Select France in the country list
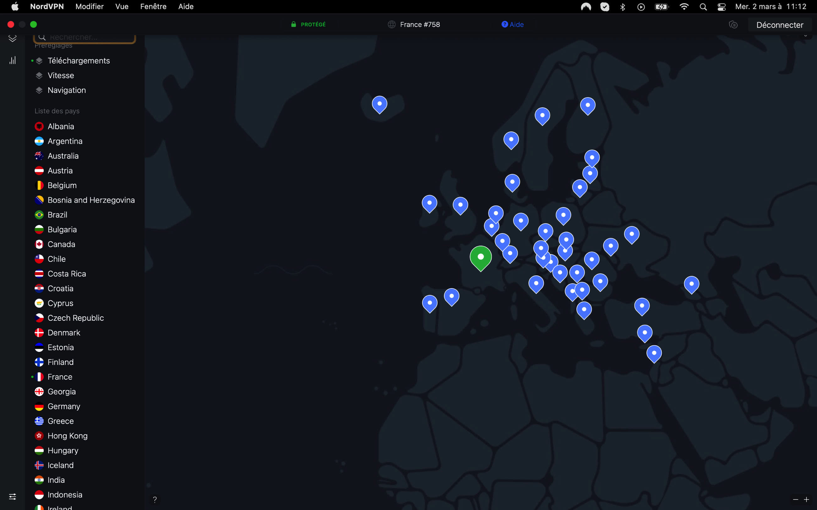Screen dimensions: 817x510 [x=60, y=377]
